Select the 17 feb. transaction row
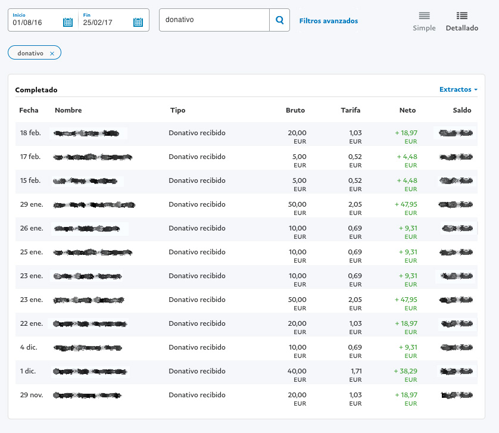Screen dimensions: 499x433 click(x=197, y=157)
